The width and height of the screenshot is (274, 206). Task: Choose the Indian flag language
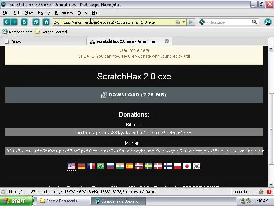(120, 166)
